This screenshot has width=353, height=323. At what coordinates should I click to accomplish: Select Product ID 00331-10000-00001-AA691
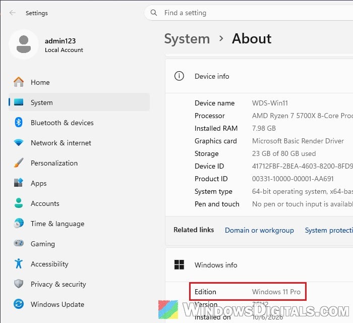point(292,179)
